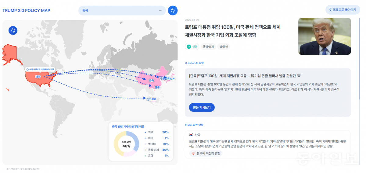Image resolution: width=366 pixels, height=173 pixels.
Task: Open the 중국 country dropdown
Action: pyautogui.click(x=122, y=10)
